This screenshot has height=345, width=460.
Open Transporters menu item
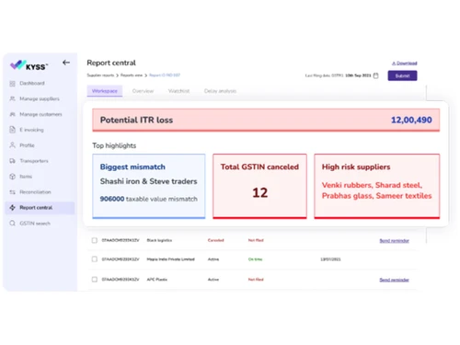pyautogui.click(x=34, y=161)
